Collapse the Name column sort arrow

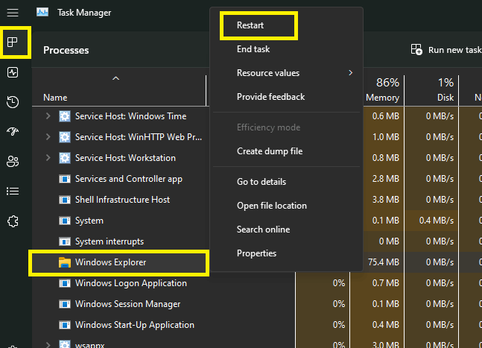(x=115, y=77)
